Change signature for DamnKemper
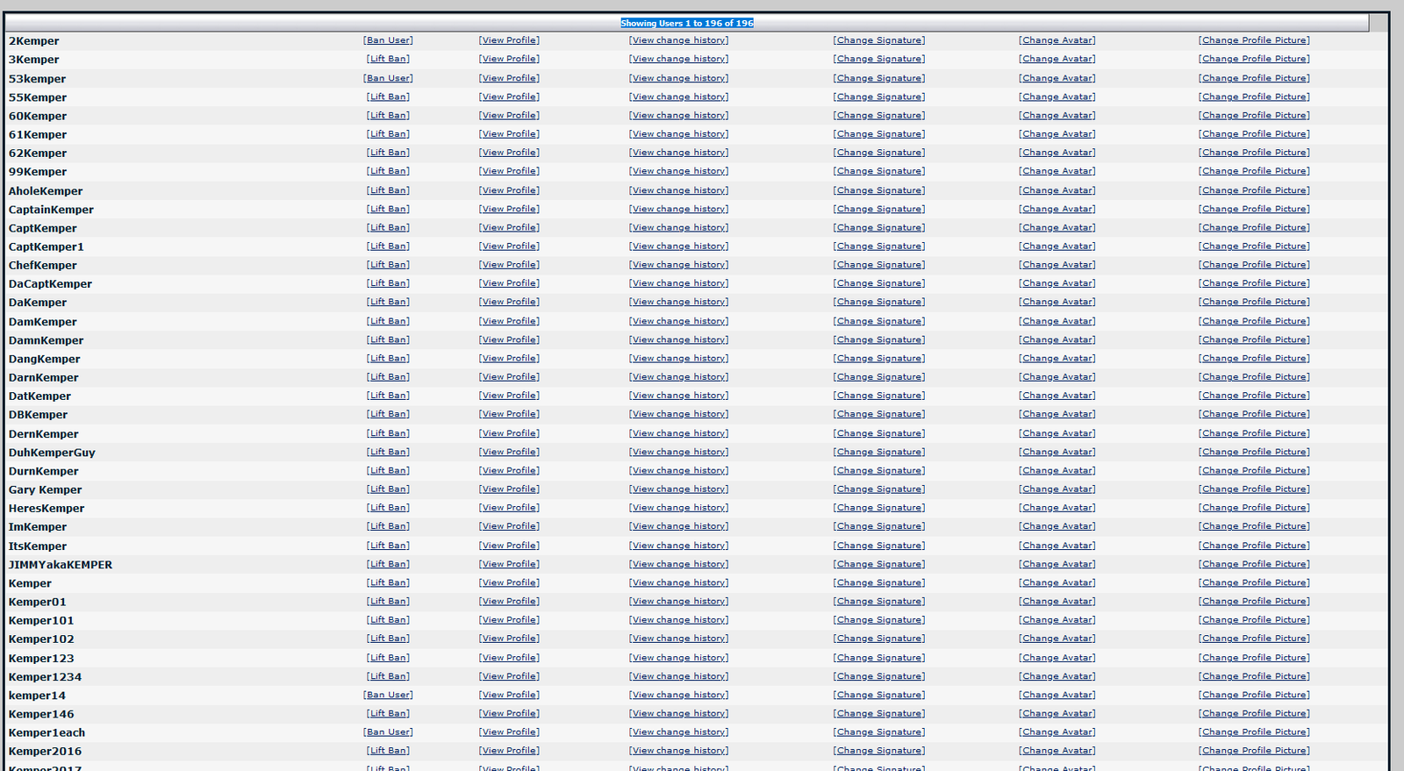The image size is (1404, 771). coord(878,339)
